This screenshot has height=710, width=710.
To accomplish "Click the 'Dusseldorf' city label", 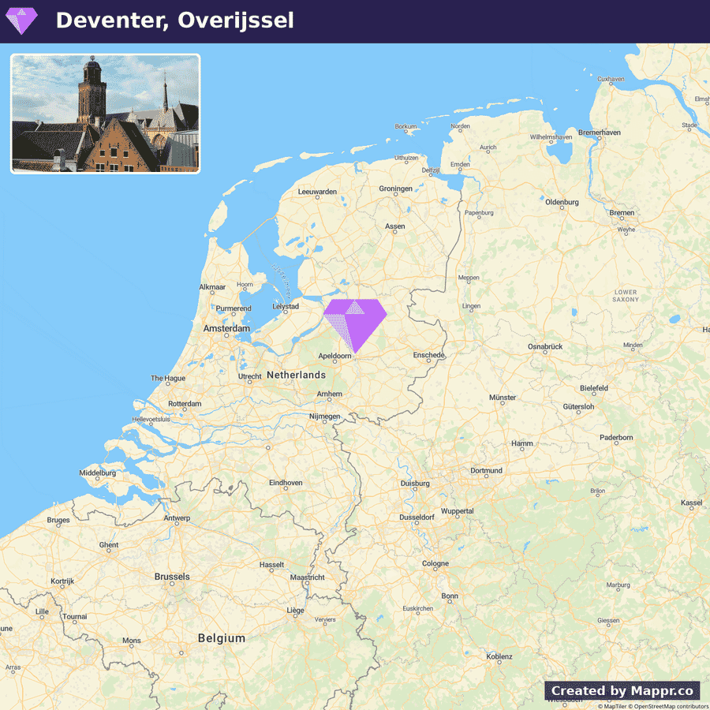I will coord(417,517).
